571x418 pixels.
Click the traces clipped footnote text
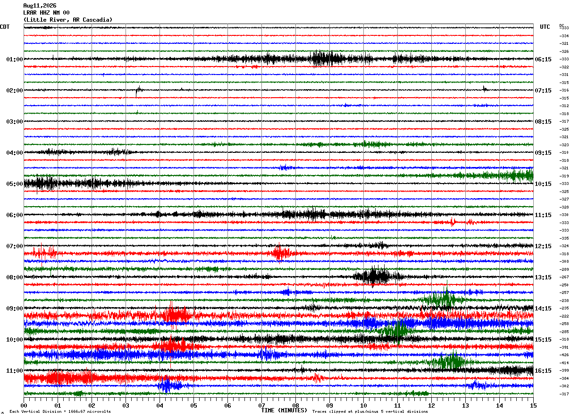(x=370, y=411)
